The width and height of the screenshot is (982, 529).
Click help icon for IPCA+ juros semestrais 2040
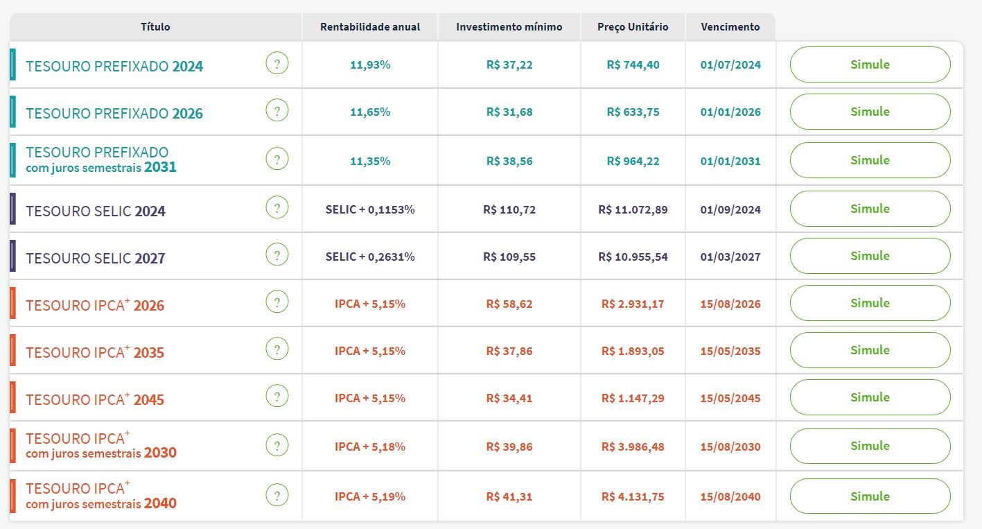point(277,496)
